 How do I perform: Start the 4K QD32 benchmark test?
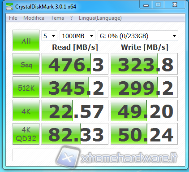coord(26,134)
